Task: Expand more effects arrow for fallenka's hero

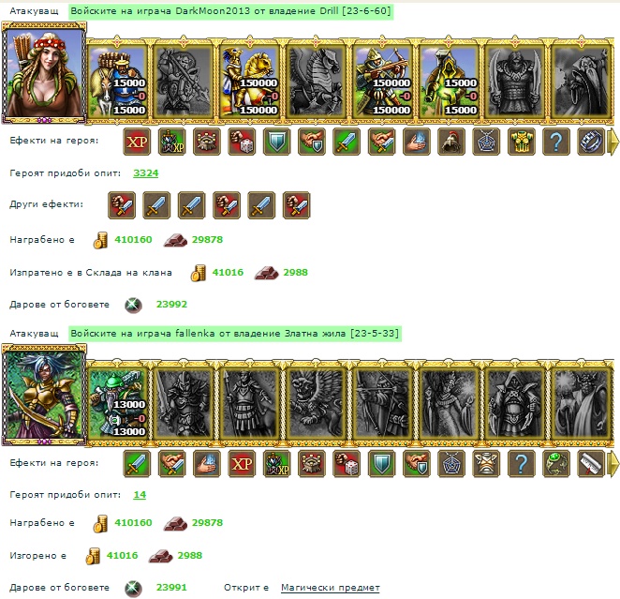Action: (x=613, y=463)
